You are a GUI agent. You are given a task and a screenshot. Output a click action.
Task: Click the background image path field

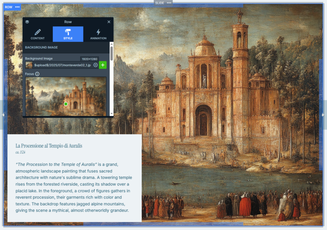[x=63, y=65]
